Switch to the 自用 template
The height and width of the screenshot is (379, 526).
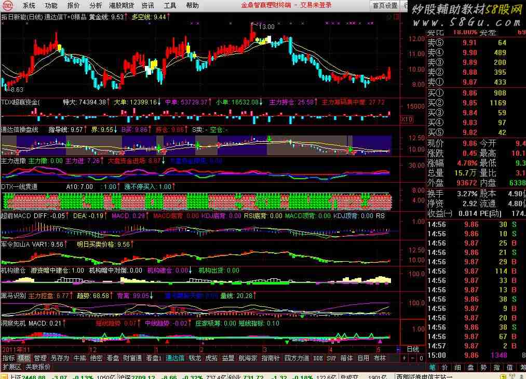363,358
